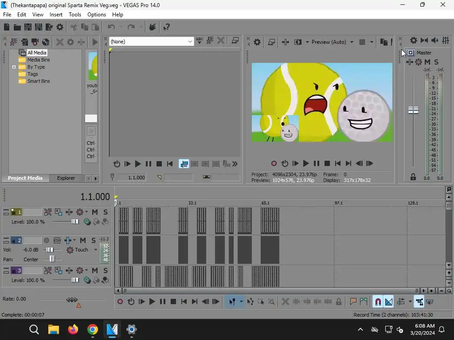Select the Normal Edit tool
This screenshot has height=340, width=454.
pos(232,302)
